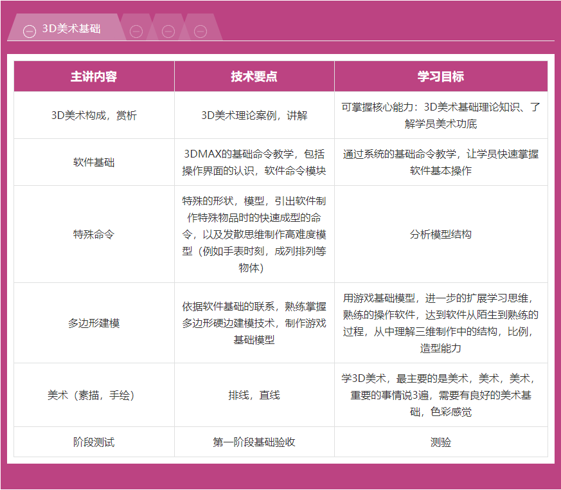This screenshot has width=561, height=490.
Task: Select the 3D美术构成，赏析 cell
Action: [x=94, y=116]
